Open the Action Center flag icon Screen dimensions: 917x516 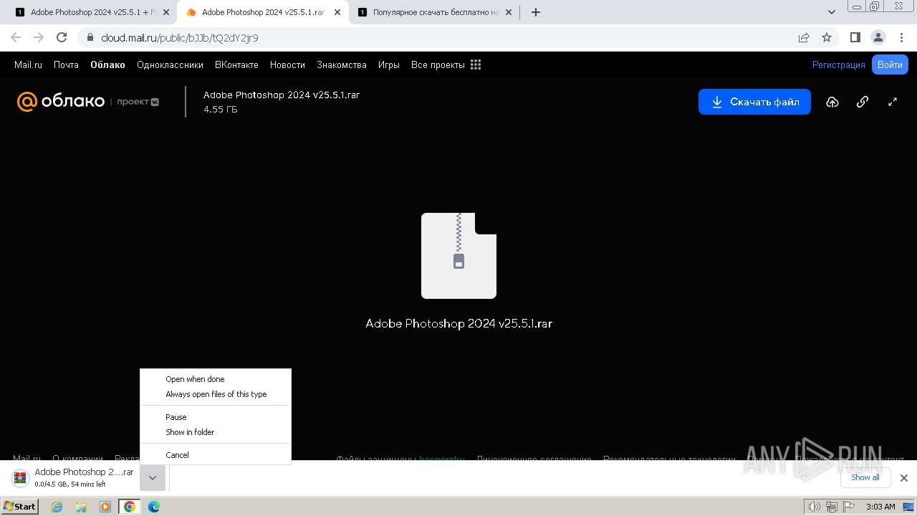point(848,507)
